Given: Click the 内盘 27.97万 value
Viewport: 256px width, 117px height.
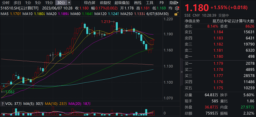Looking at the screenshot, I should [x=248, y=107].
